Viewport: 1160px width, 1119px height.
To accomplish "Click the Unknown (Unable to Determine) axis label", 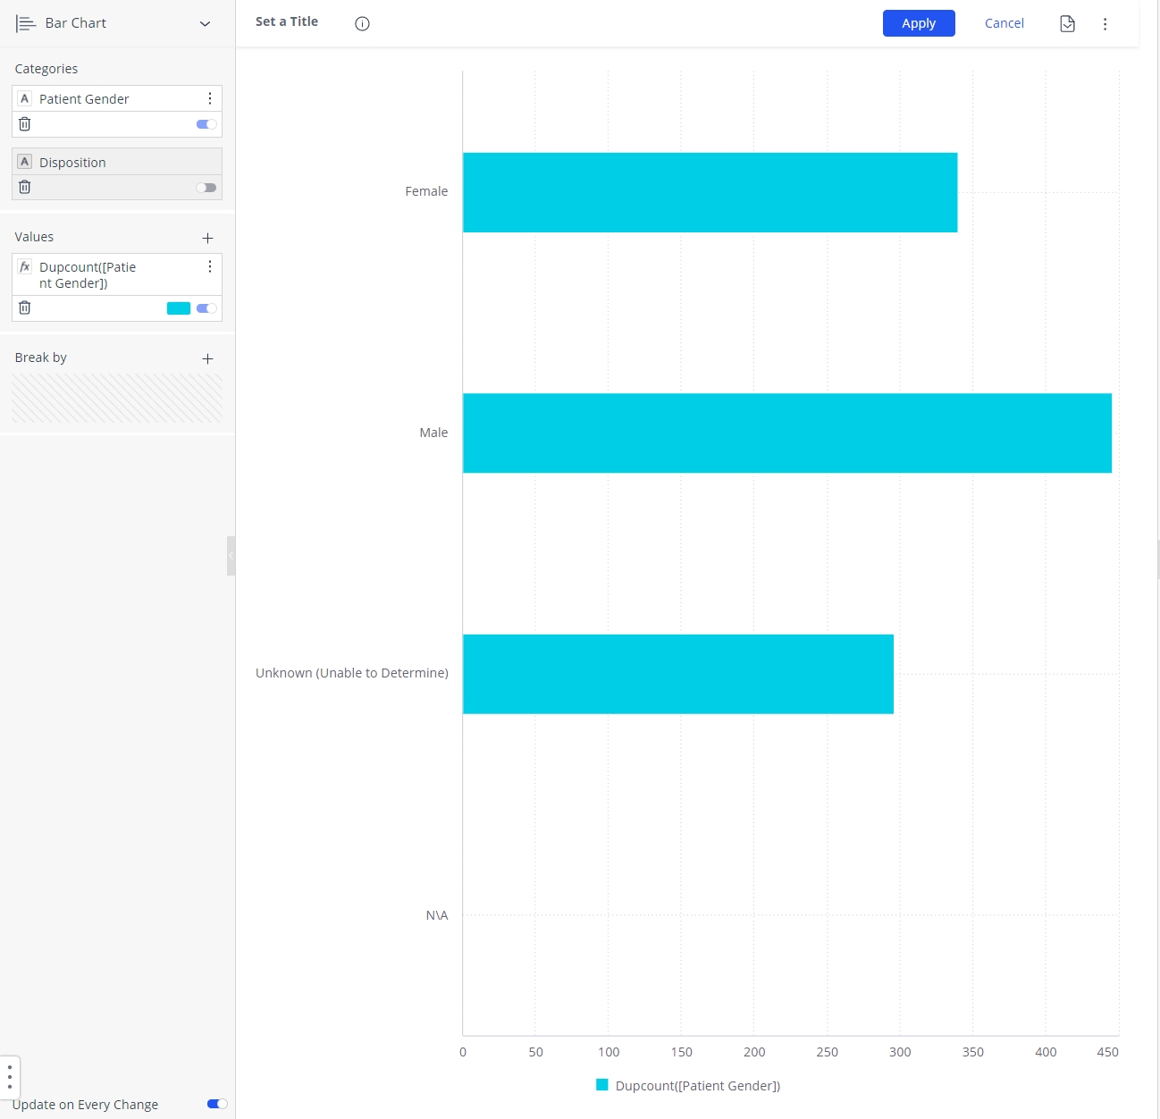I will point(352,673).
